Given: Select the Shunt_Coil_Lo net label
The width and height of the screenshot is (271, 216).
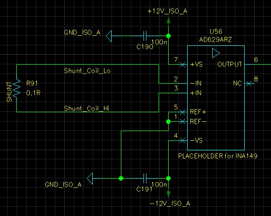Looking at the screenshot, I should point(87,71).
